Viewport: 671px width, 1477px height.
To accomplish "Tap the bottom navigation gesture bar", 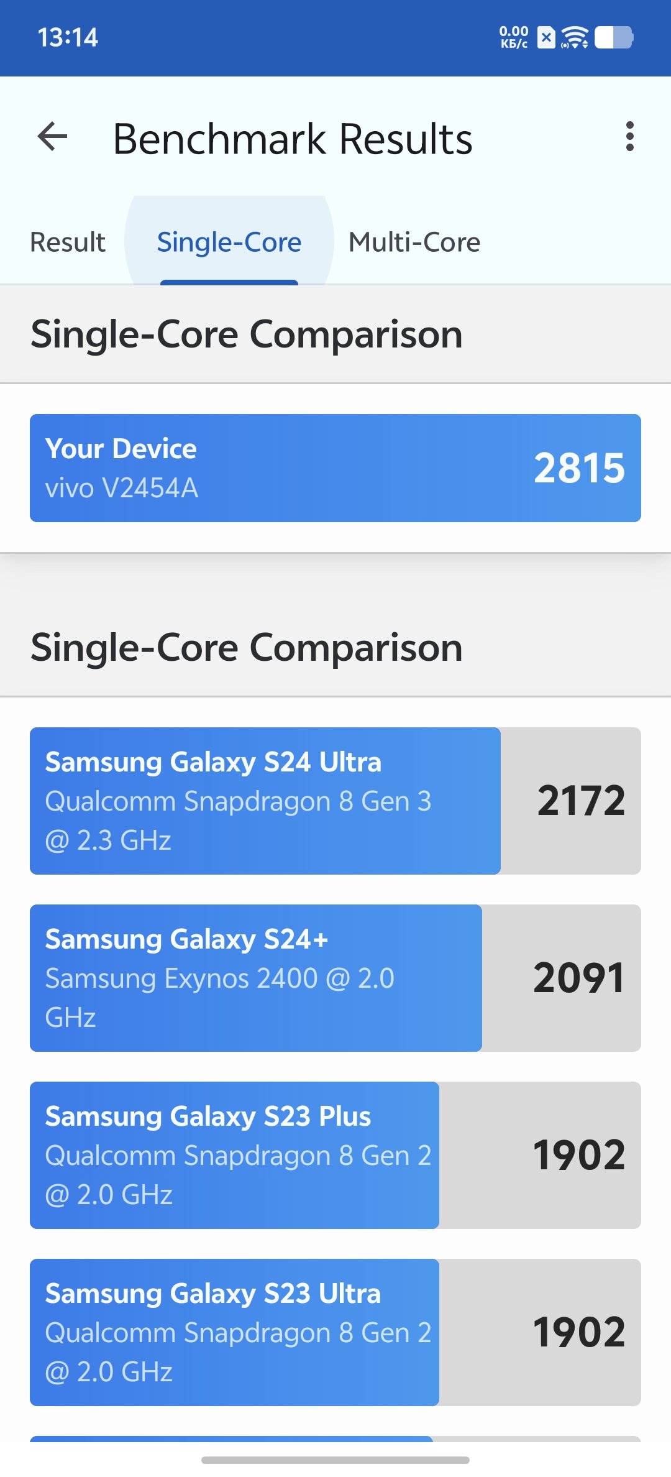I will 335,1460.
